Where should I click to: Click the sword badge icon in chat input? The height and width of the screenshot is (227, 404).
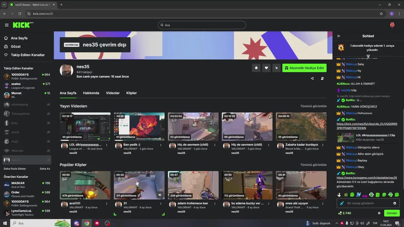tap(342, 203)
